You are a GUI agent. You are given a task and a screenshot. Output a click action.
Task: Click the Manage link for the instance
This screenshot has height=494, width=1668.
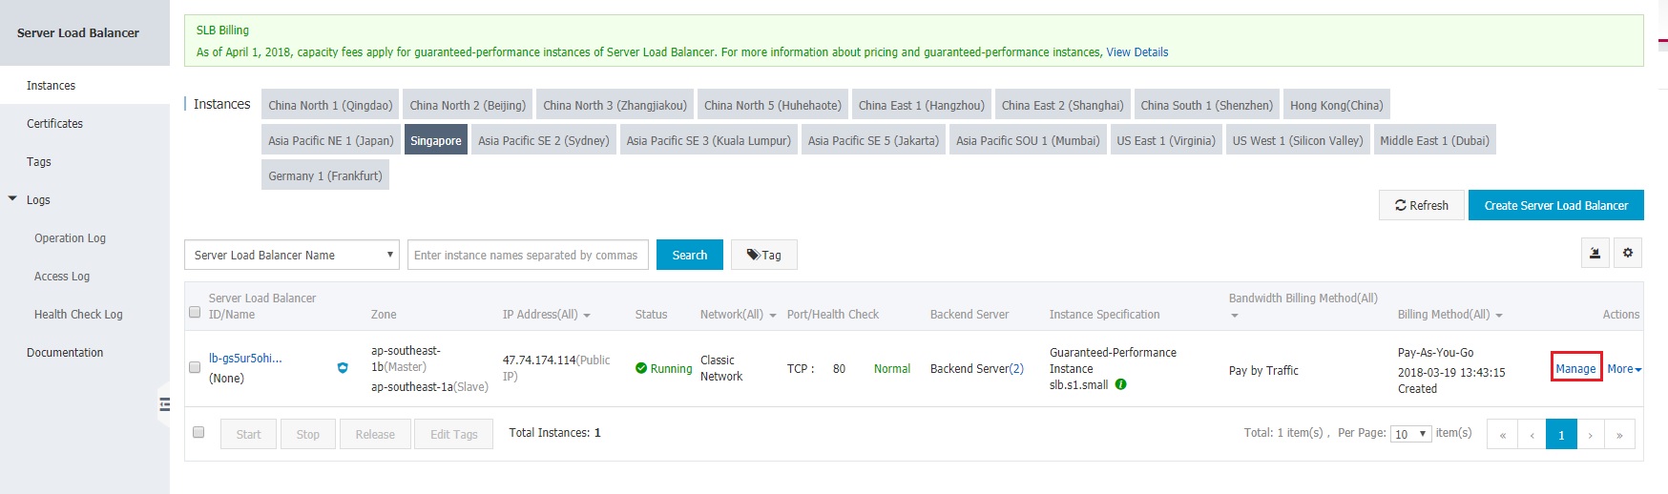point(1575,368)
